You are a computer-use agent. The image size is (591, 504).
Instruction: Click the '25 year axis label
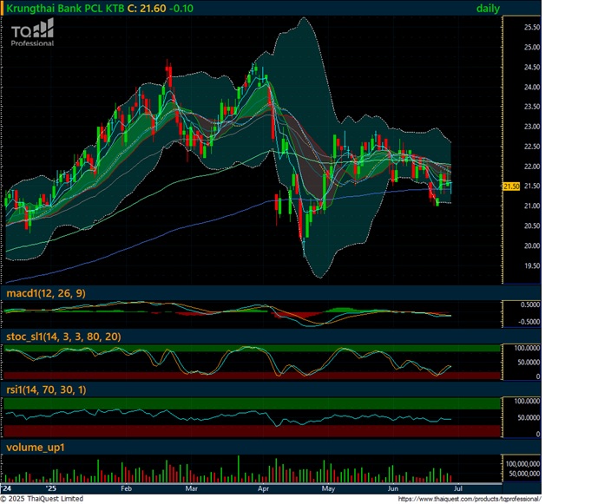51,488
